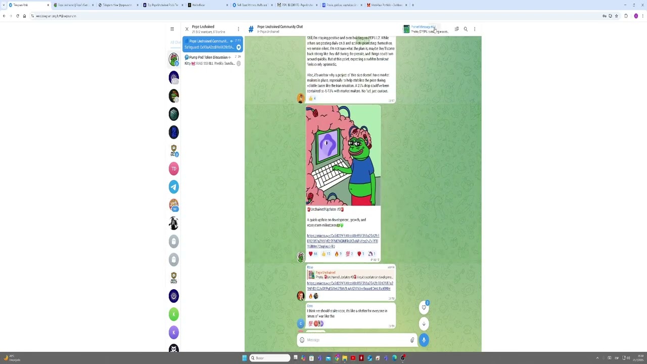Open the C avatar next to Coro's message

point(301,324)
